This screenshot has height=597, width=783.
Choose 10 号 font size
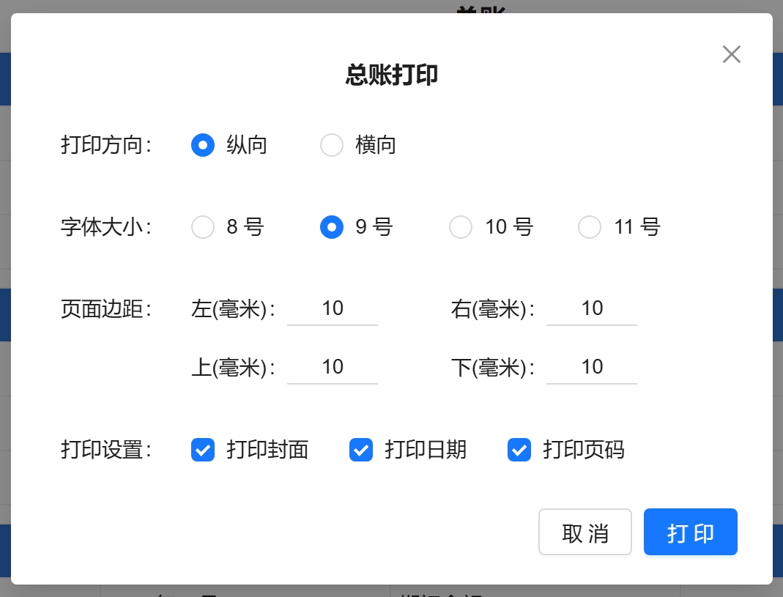tap(461, 227)
